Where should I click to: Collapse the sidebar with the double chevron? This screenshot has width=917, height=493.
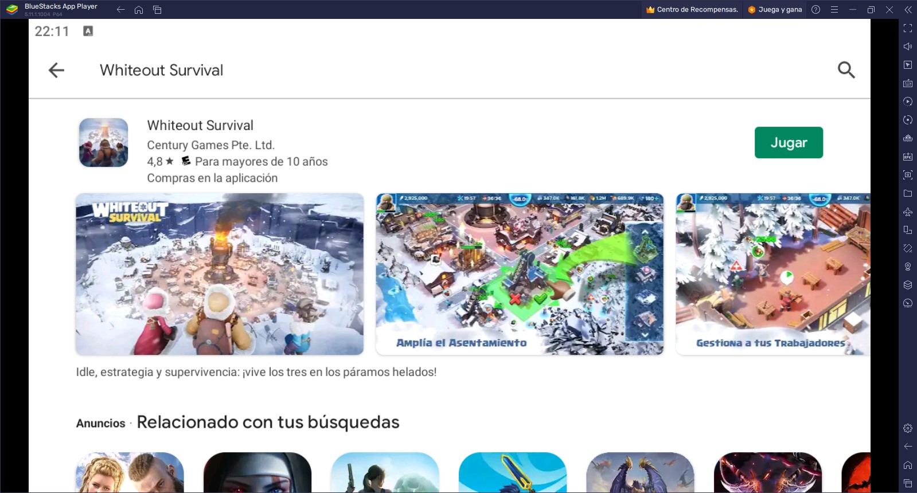[x=908, y=10]
